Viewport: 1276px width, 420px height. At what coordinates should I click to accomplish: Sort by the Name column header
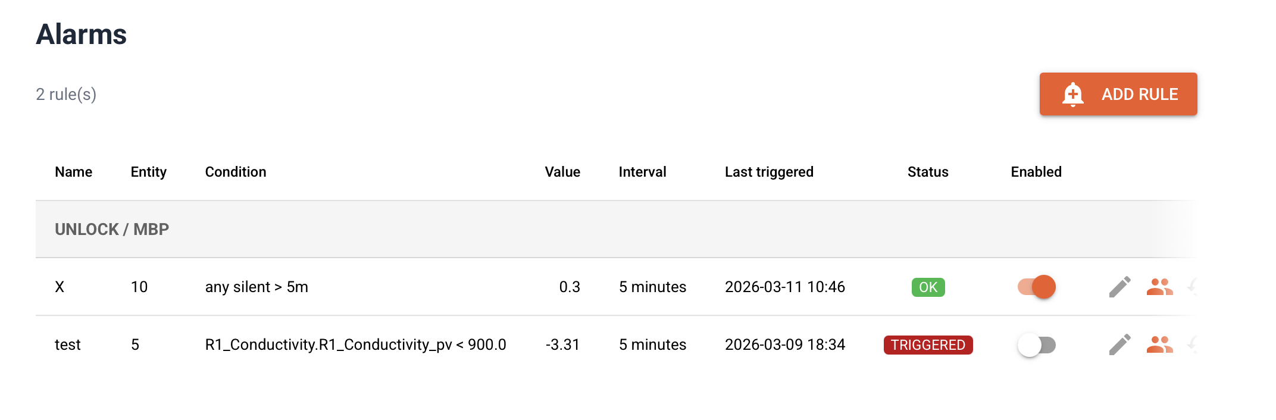(x=73, y=172)
